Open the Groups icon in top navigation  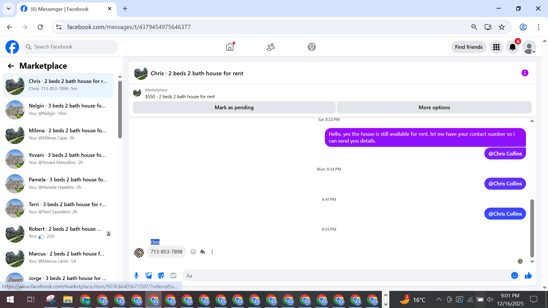click(312, 47)
